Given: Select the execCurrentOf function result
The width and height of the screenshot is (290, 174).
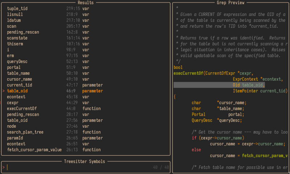Looking at the screenshot, I should point(22,109).
